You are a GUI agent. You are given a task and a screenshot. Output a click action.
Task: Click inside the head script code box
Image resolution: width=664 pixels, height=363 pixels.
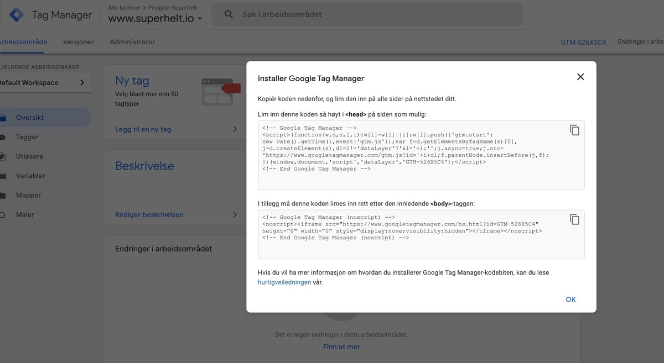click(421, 155)
